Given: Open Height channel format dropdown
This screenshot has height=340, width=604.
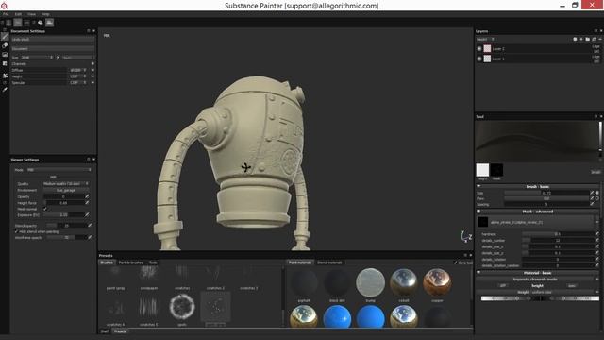Looking at the screenshot, I should coord(77,76).
